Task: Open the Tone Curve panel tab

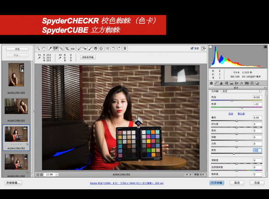Action: pos(216,83)
